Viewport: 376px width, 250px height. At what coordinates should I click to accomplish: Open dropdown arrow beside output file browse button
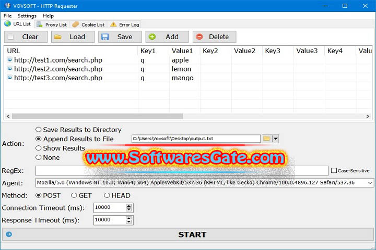(276, 139)
